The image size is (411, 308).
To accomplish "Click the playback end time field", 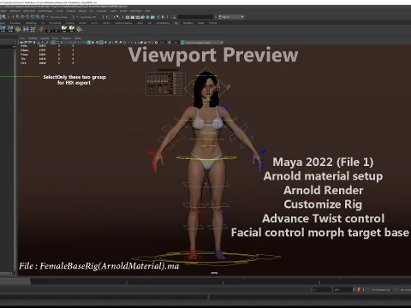I will [x=343, y=289].
